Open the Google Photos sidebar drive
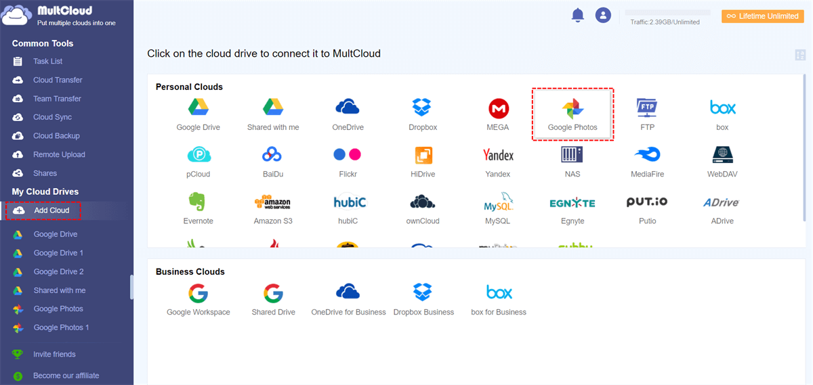The height and width of the screenshot is (385, 813). (x=58, y=309)
